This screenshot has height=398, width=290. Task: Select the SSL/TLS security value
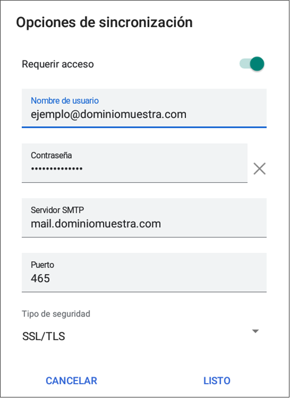coord(44,336)
